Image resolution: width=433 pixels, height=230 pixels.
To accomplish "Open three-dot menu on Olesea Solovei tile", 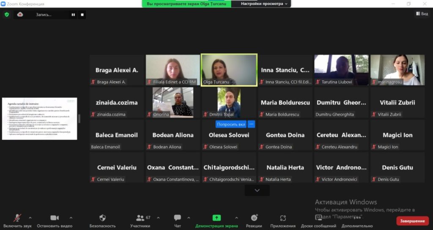I will [x=251, y=124].
